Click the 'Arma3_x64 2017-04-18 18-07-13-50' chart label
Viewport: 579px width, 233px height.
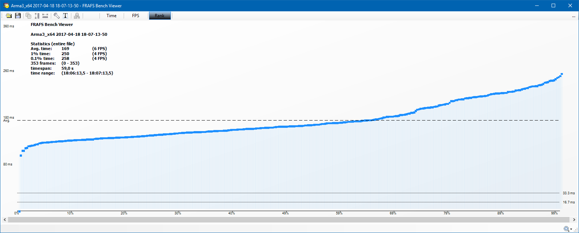[x=69, y=34]
